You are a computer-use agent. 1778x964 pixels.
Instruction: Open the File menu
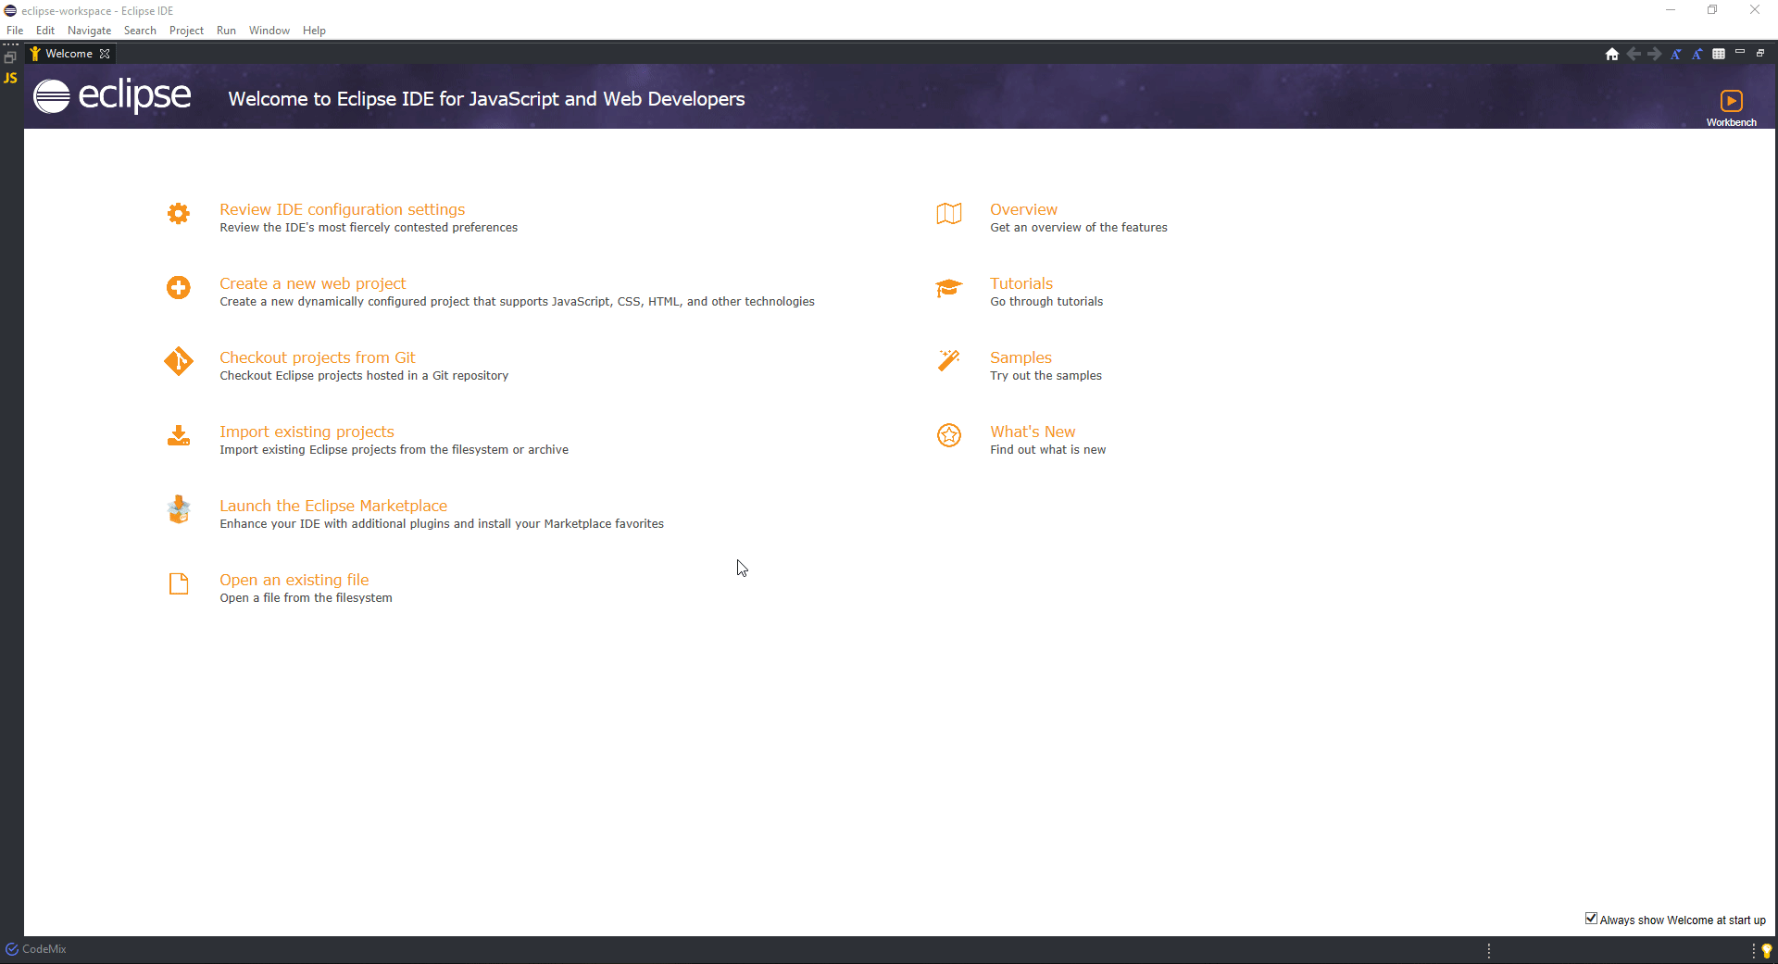[x=15, y=31]
